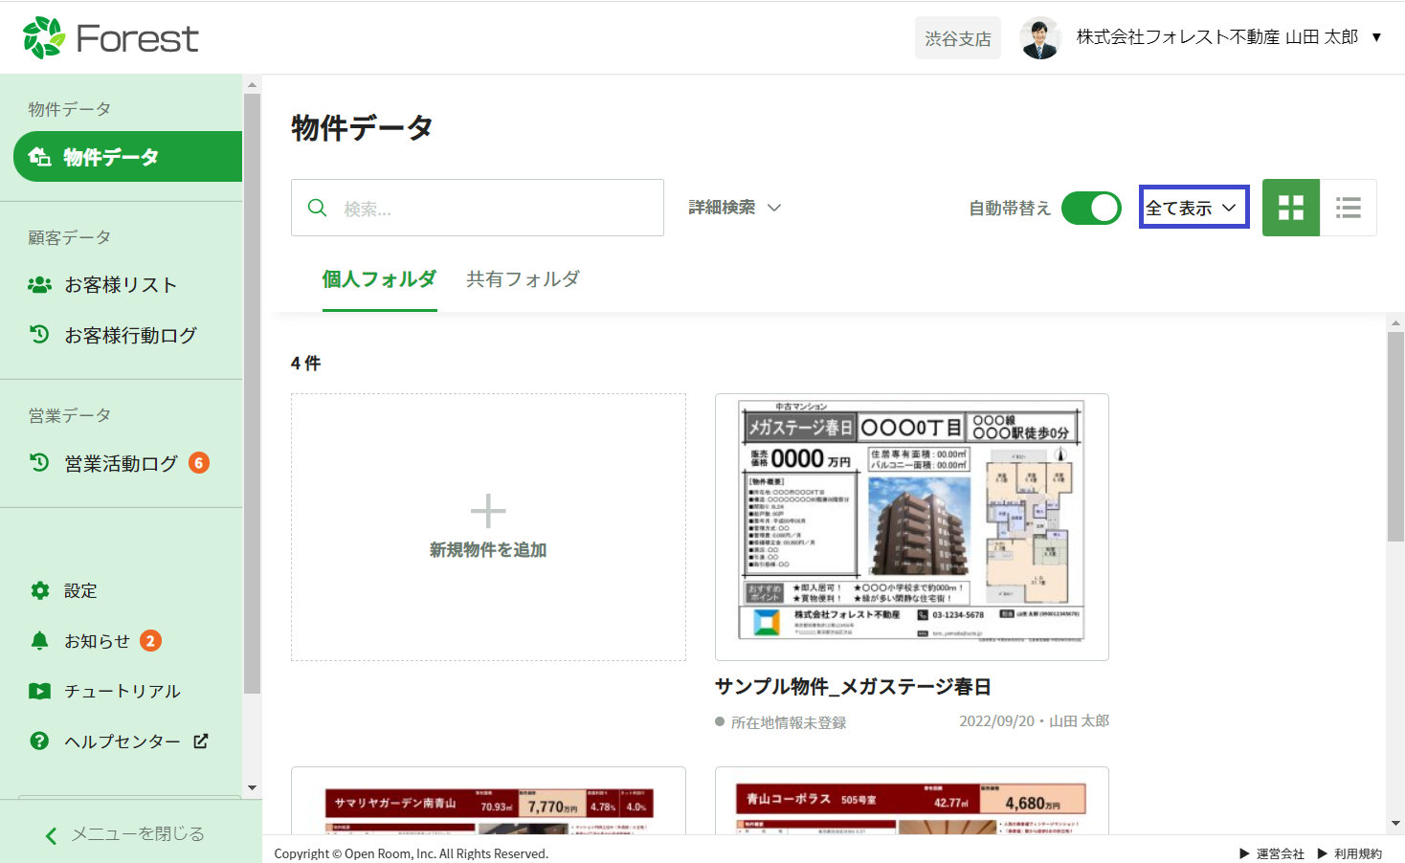Switch to grid view layout

point(1291,208)
